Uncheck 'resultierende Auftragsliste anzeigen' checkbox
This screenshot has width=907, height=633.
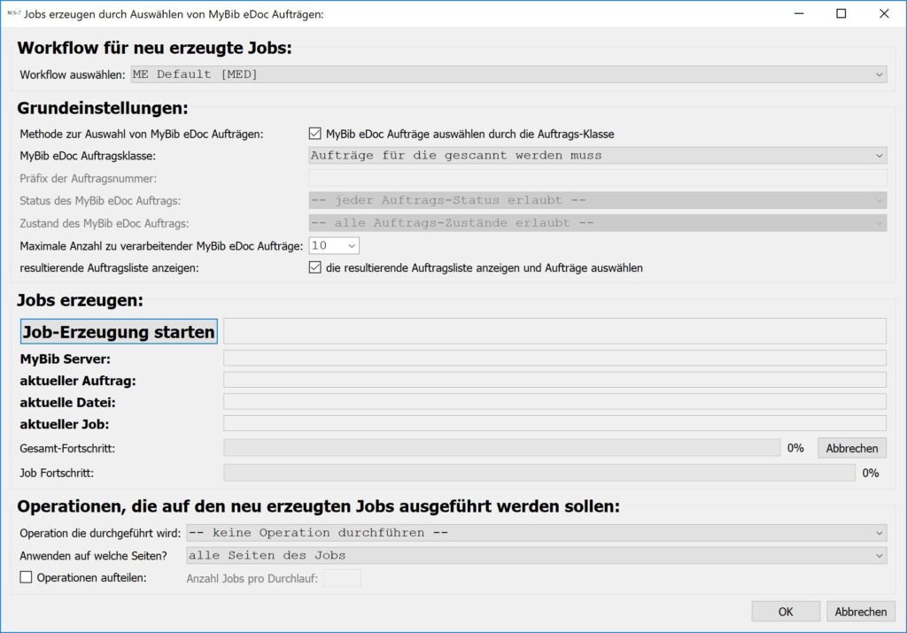[314, 267]
